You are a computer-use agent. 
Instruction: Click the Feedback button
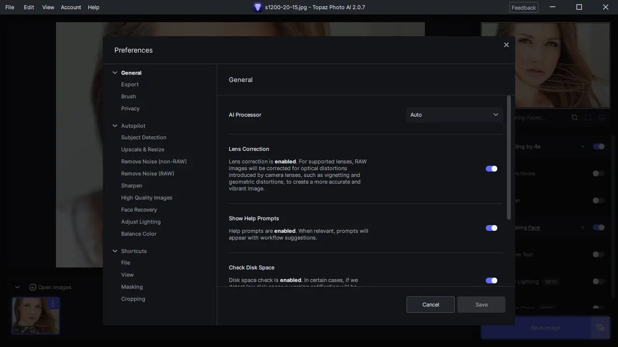[x=524, y=8]
